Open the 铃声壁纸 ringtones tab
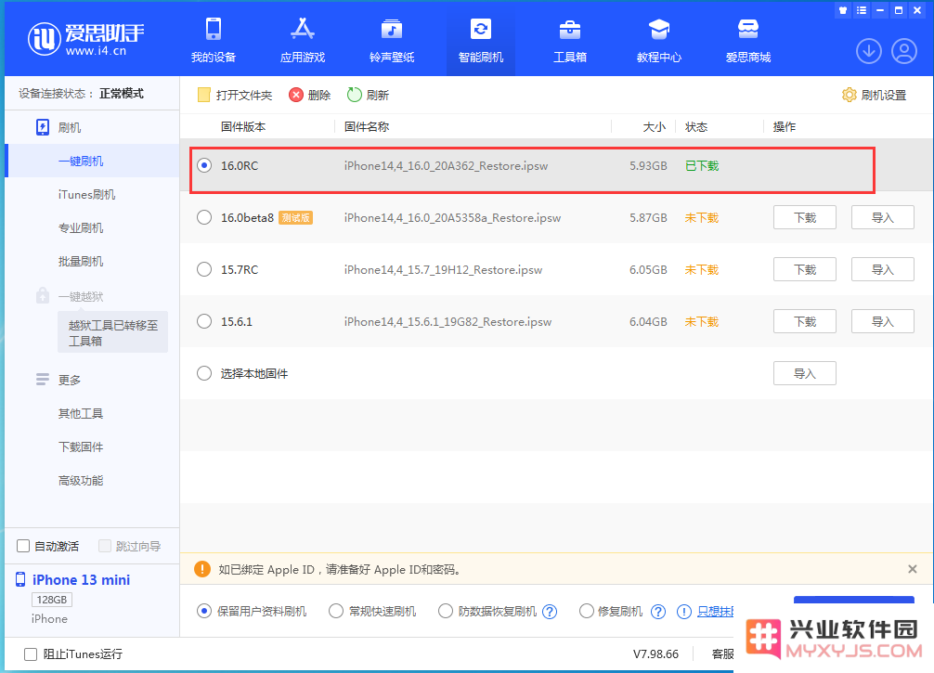The width and height of the screenshot is (934, 673). [x=392, y=41]
